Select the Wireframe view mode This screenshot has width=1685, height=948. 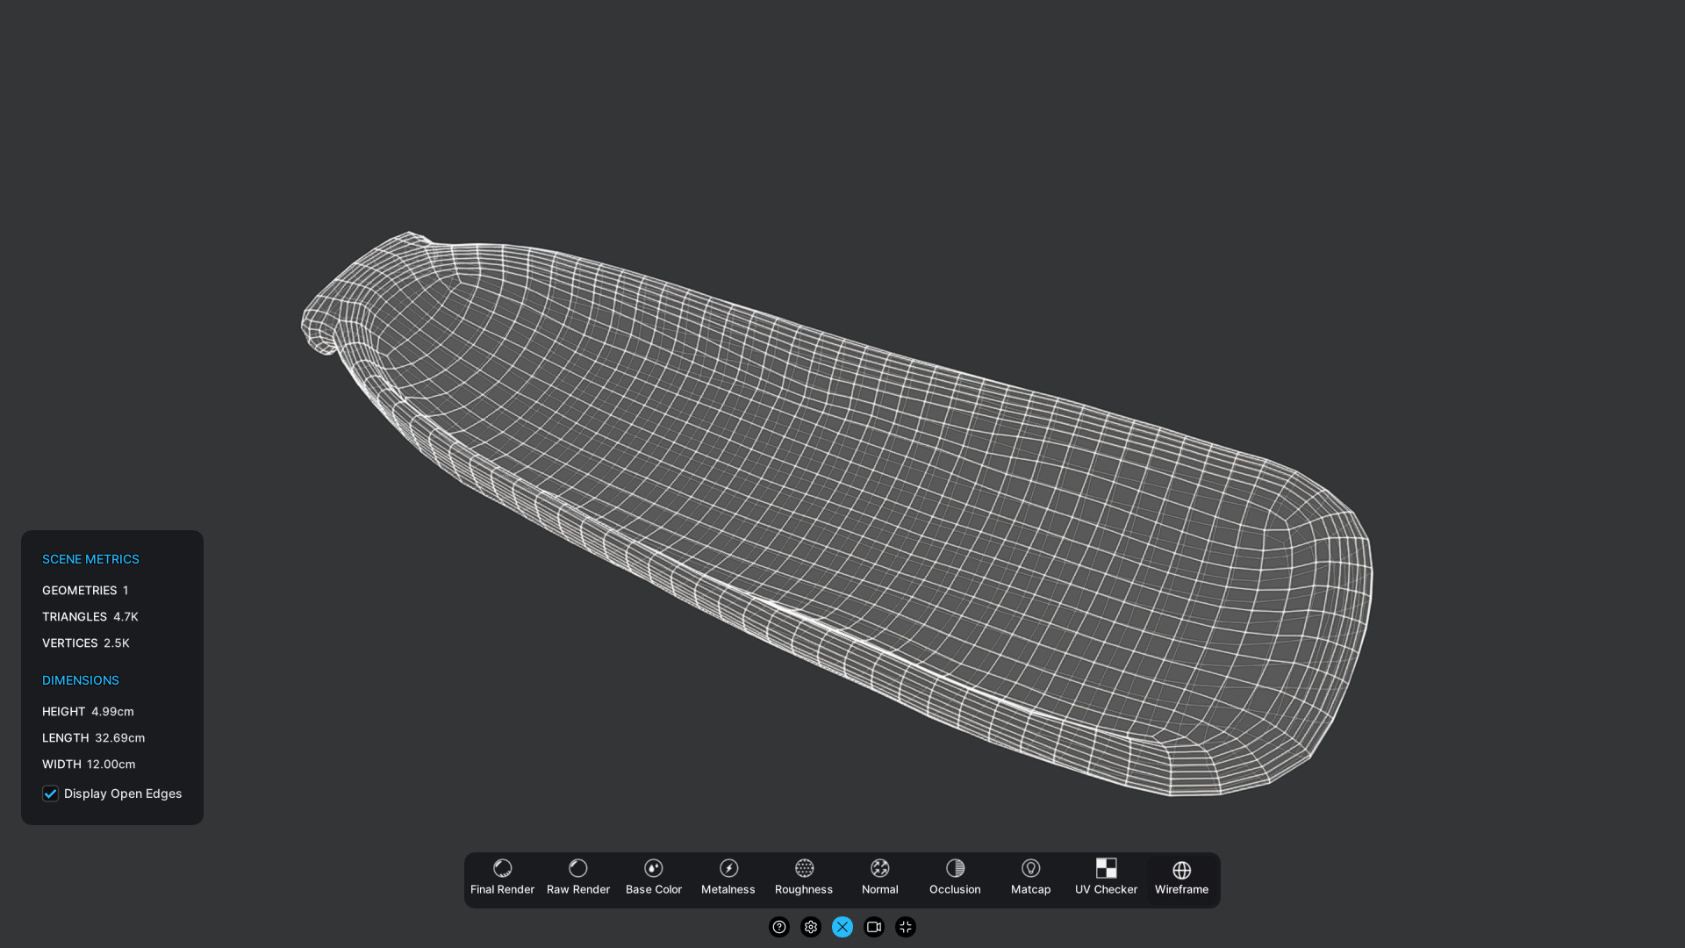click(x=1181, y=879)
